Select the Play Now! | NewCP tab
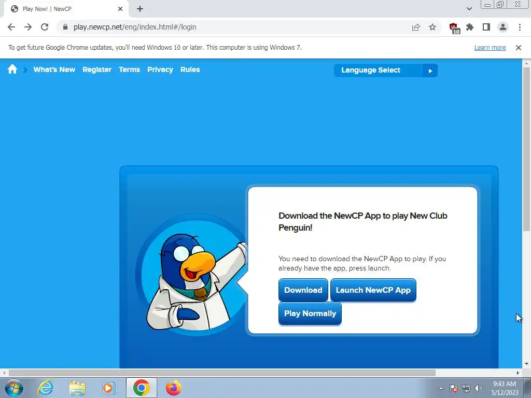Viewport: 531px width, 398px height. (x=66, y=9)
